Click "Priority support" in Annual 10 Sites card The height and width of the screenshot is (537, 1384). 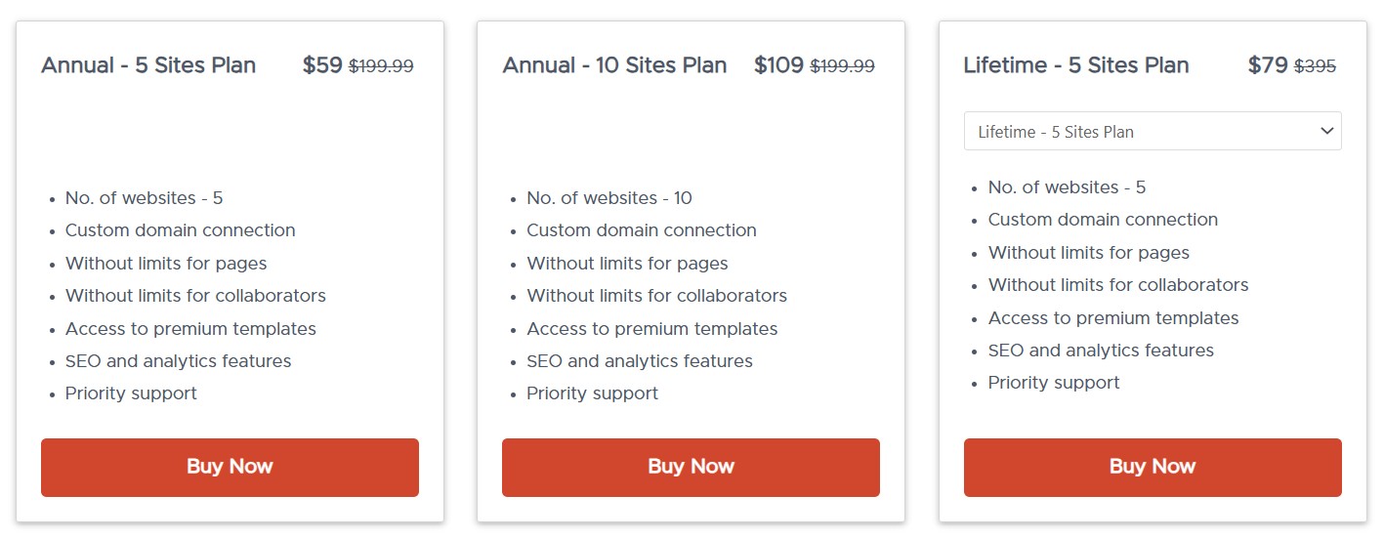[592, 393]
